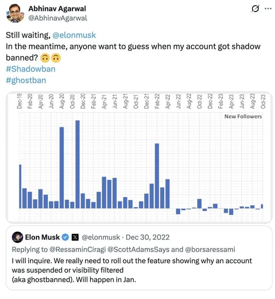Open the #Shadowban hashtag

30,69
